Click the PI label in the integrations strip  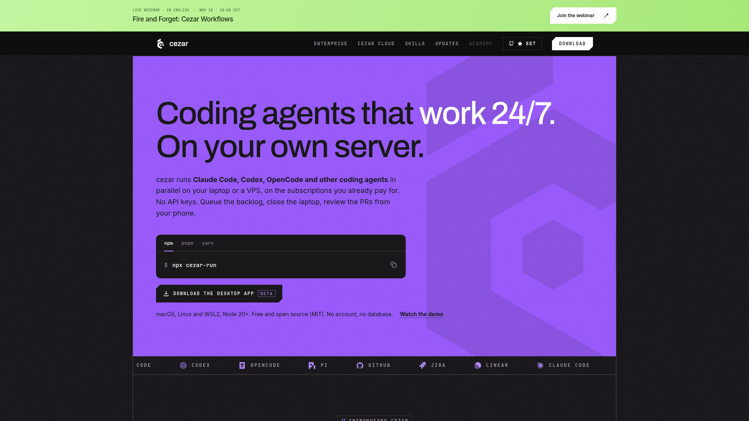point(324,365)
